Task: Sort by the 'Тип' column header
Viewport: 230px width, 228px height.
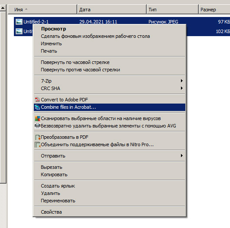Action: [173, 10]
